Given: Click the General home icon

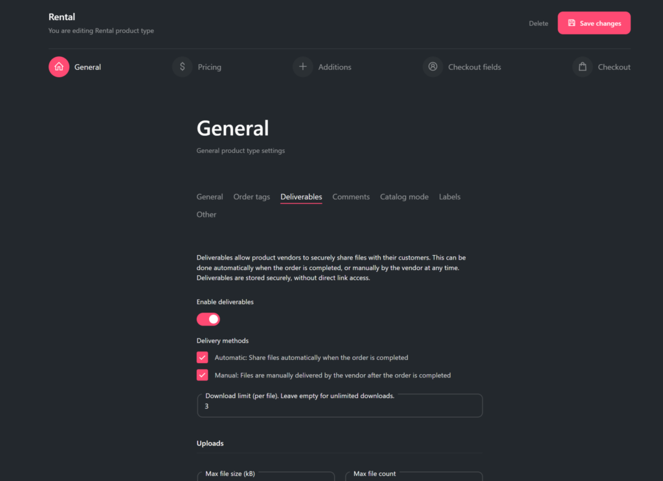Looking at the screenshot, I should point(59,67).
